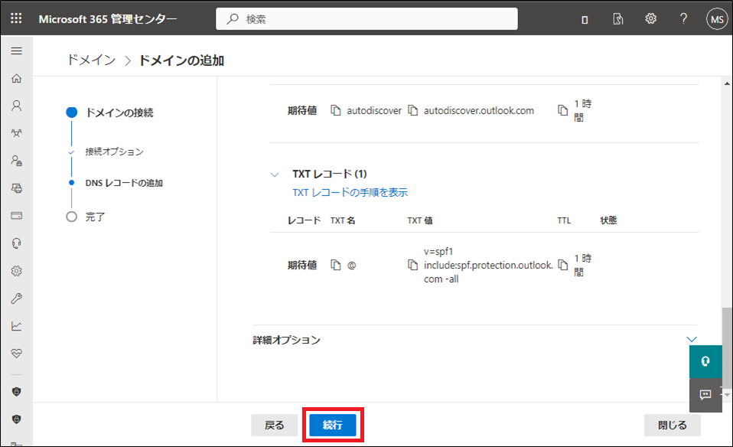Click the ドメイン breadcrumb link
This screenshot has width=733, height=447.
point(92,60)
